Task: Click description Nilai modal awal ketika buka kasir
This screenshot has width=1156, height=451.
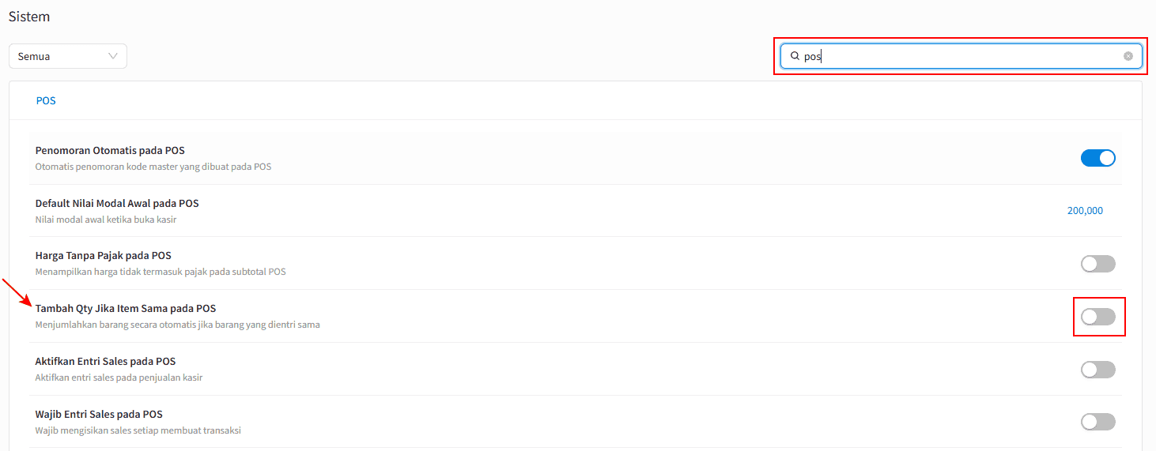Action: 106,220
